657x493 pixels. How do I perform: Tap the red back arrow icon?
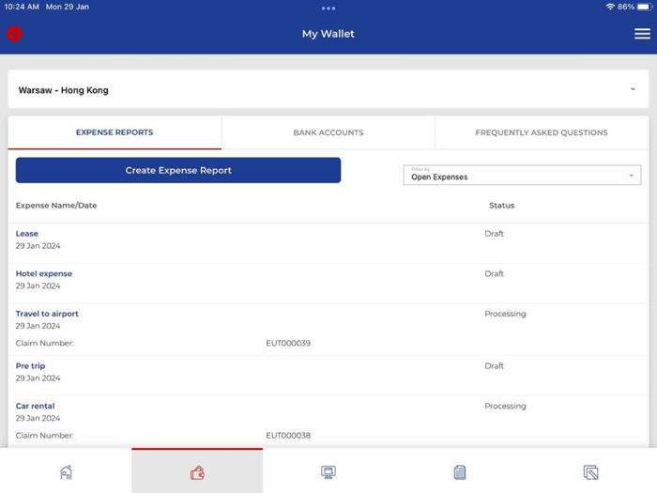pyautogui.click(x=14, y=34)
